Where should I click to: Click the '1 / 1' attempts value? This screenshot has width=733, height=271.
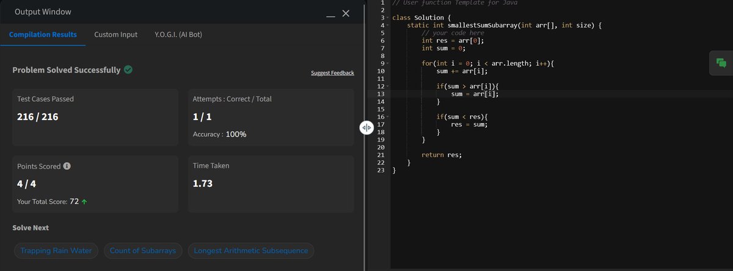202,116
